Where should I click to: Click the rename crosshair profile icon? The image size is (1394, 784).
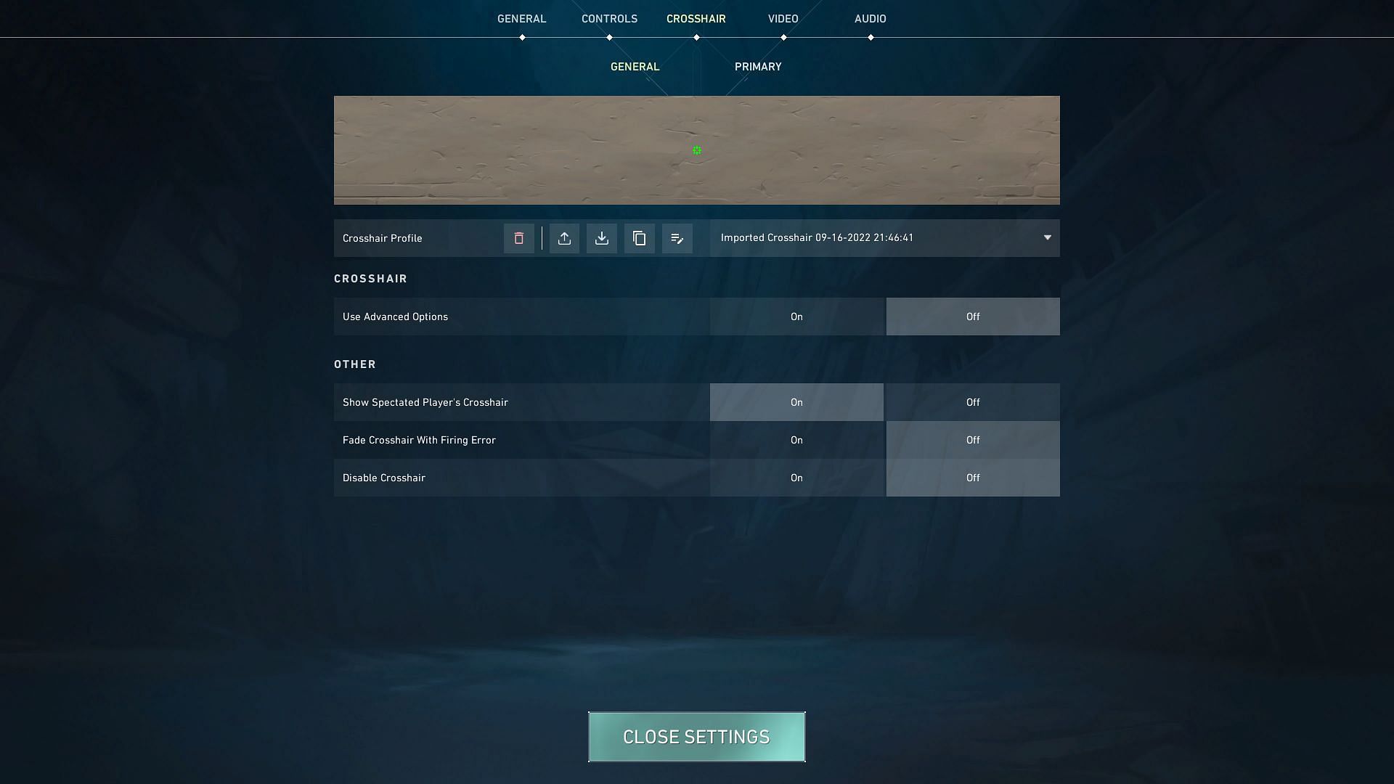coord(677,238)
